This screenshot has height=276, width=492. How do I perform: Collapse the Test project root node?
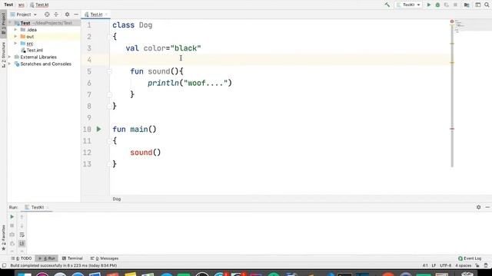tap(10, 23)
